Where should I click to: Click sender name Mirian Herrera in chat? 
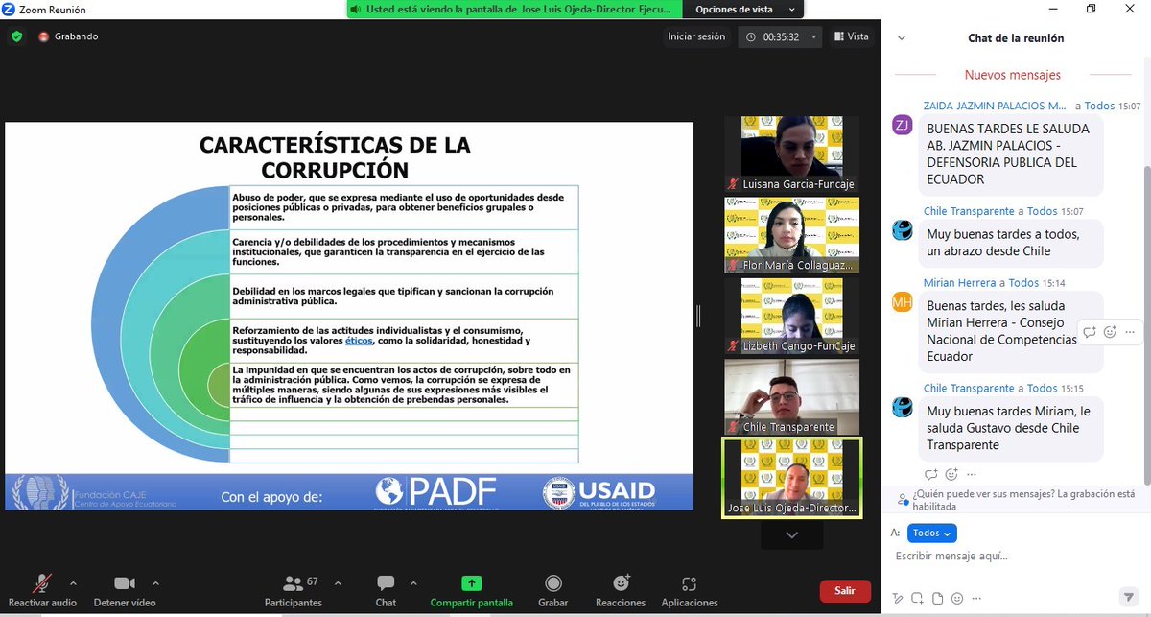(x=959, y=283)
